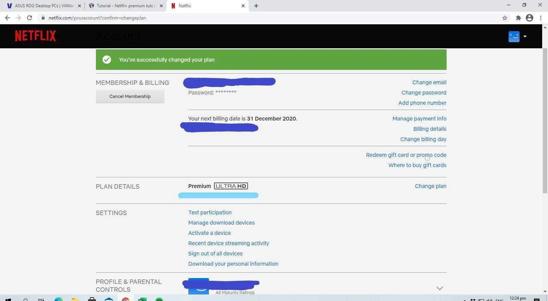Viewport: 548px width, 301px height.
Task: View Recent device streaming activity
Action: (228, 243)
